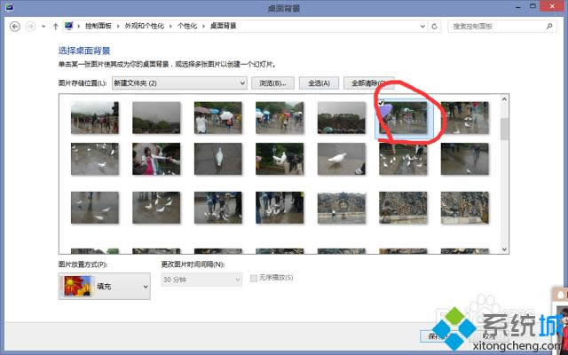Click the 全选(A) button

coord(319,83)
